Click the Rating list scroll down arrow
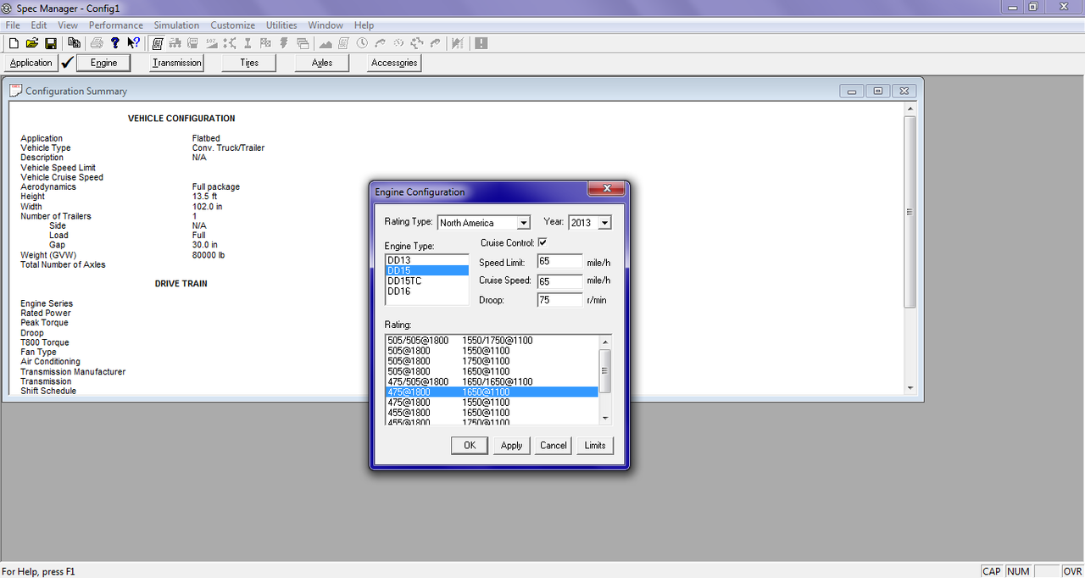Viewport: 1085px width, 578px height. [x=605, y=418]
